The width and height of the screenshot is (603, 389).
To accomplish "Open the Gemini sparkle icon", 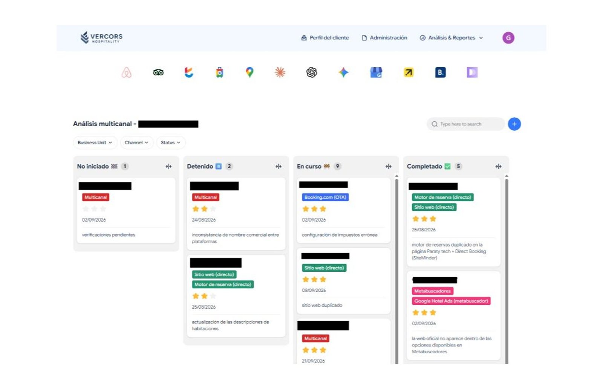I will tap(343, 72).
